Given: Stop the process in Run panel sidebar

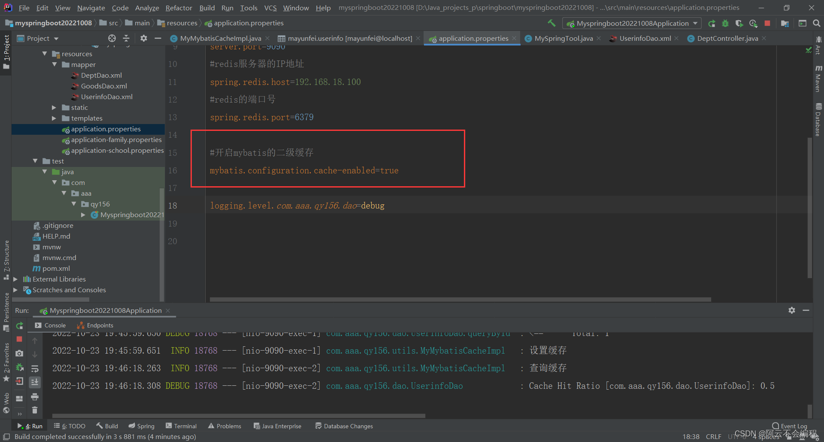Looking at the screenshot, I should 19,339.
